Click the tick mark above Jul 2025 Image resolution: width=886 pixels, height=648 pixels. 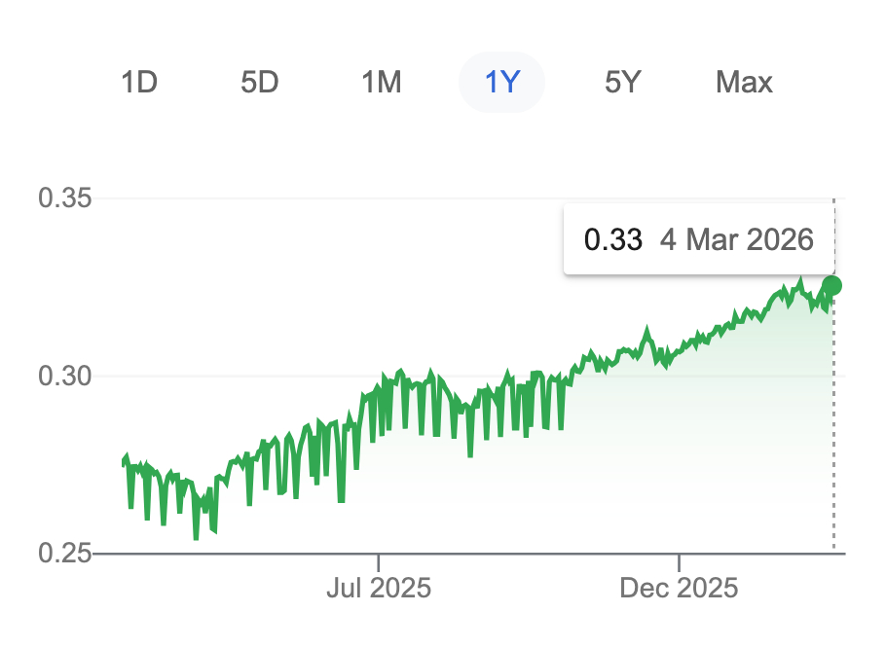[x=379, y=560]
